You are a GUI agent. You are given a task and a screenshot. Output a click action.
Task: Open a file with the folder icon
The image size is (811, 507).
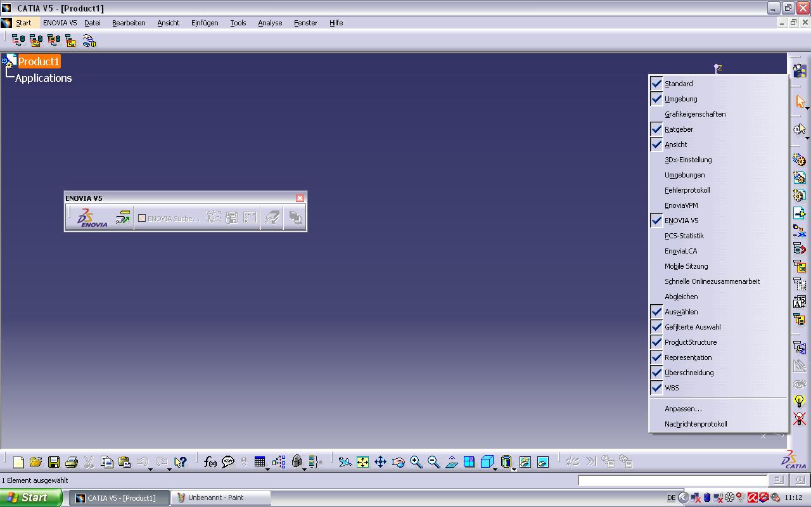coord(35,462)
